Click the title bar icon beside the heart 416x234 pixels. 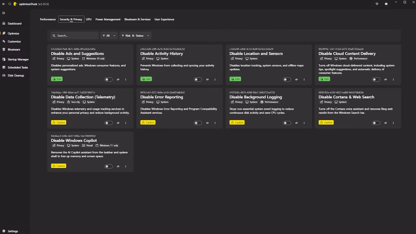386,4
